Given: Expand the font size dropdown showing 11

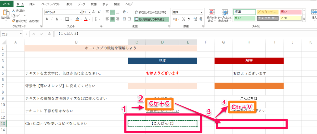Looking at the screenshot, I should [89, 12].
